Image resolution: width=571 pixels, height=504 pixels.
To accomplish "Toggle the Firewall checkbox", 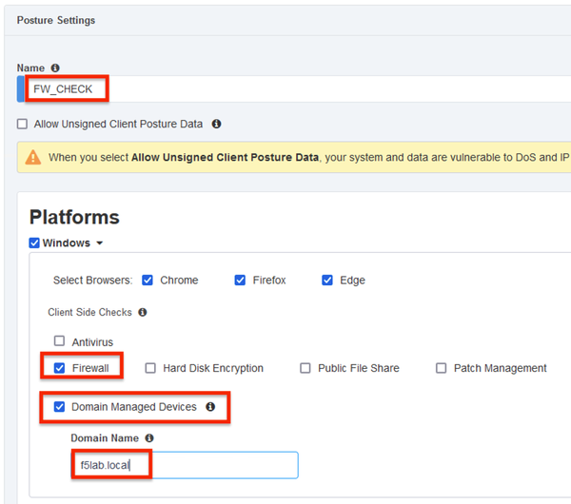I will click(x=59, y=368).
